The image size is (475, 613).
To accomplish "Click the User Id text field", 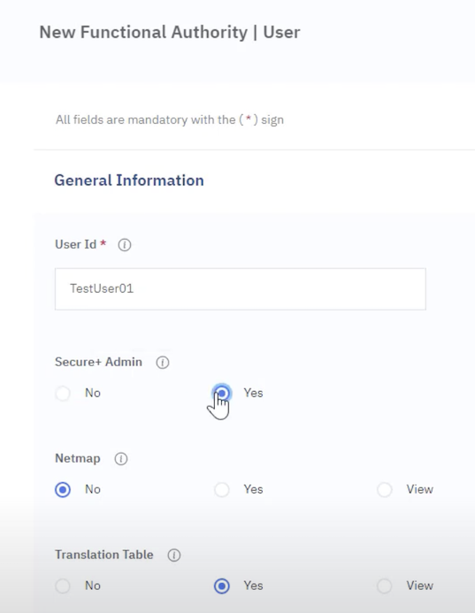I will [x=241, y=289].
